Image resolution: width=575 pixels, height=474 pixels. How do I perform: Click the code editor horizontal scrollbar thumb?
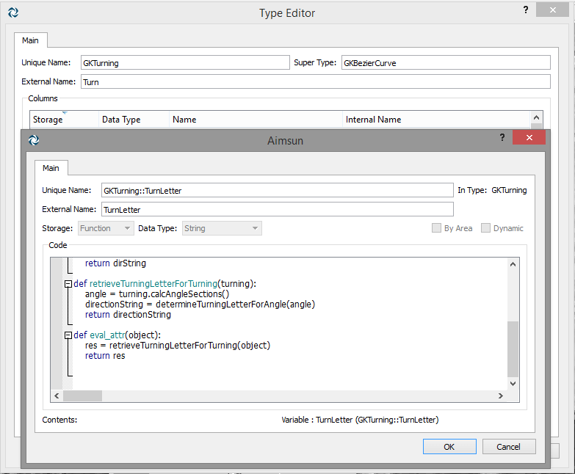click(82, 395)
